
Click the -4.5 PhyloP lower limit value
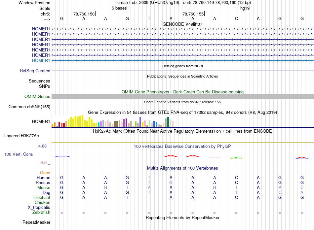tap(43, 163)
